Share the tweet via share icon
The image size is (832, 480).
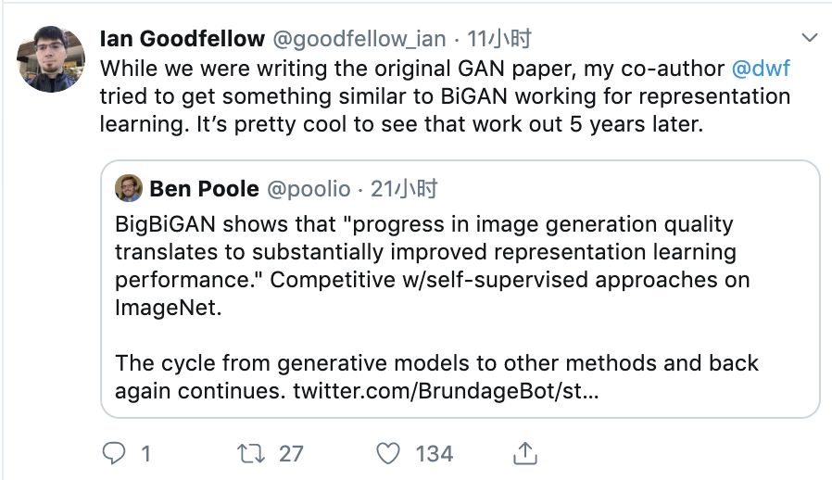pyautogui.click(x=525, y=453)
